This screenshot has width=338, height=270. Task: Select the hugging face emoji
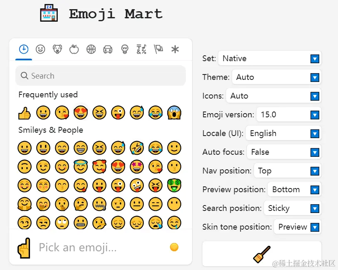pyautogui.click(x=25, y=204)
